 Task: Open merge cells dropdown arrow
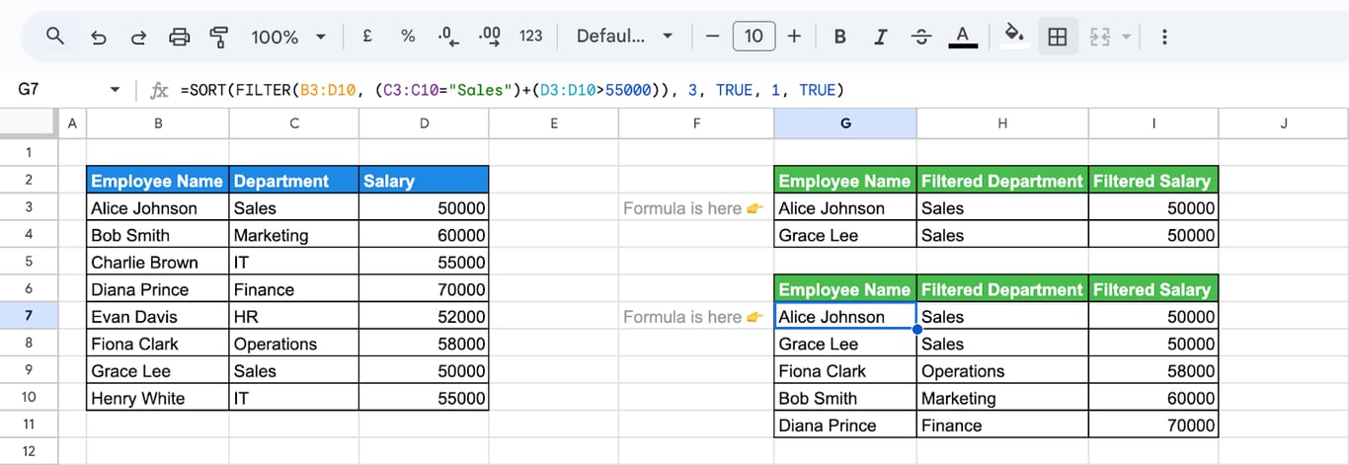pos(1127,37)
